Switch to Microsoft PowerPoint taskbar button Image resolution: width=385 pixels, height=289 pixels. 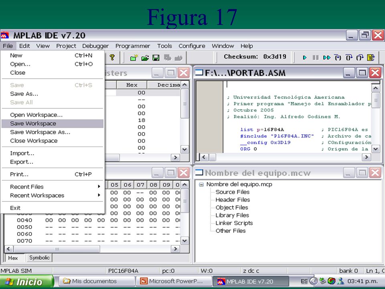point(174,281)
